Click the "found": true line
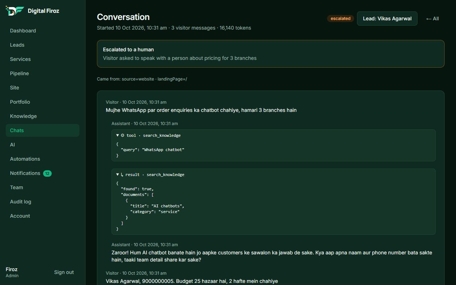456x285 pixels. click(137, 189)
